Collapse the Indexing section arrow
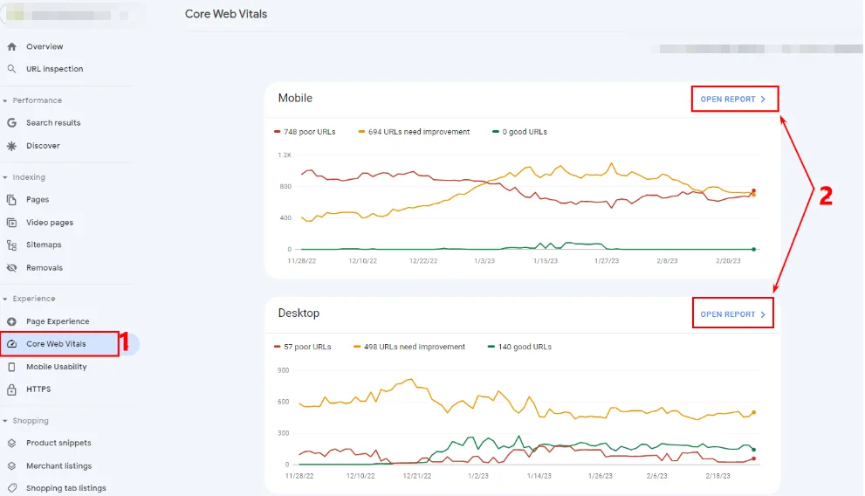 (x=5, y=177)
